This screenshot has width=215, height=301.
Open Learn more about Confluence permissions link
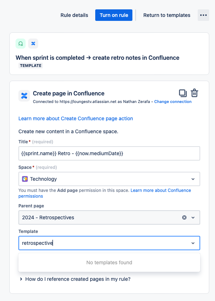pyautogui.click(x=105, y=193)
